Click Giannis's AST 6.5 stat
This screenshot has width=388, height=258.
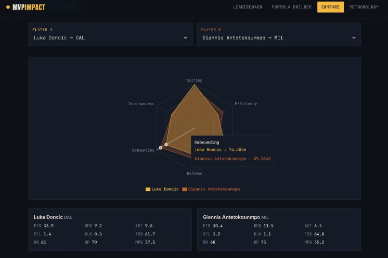pos(313,226)
